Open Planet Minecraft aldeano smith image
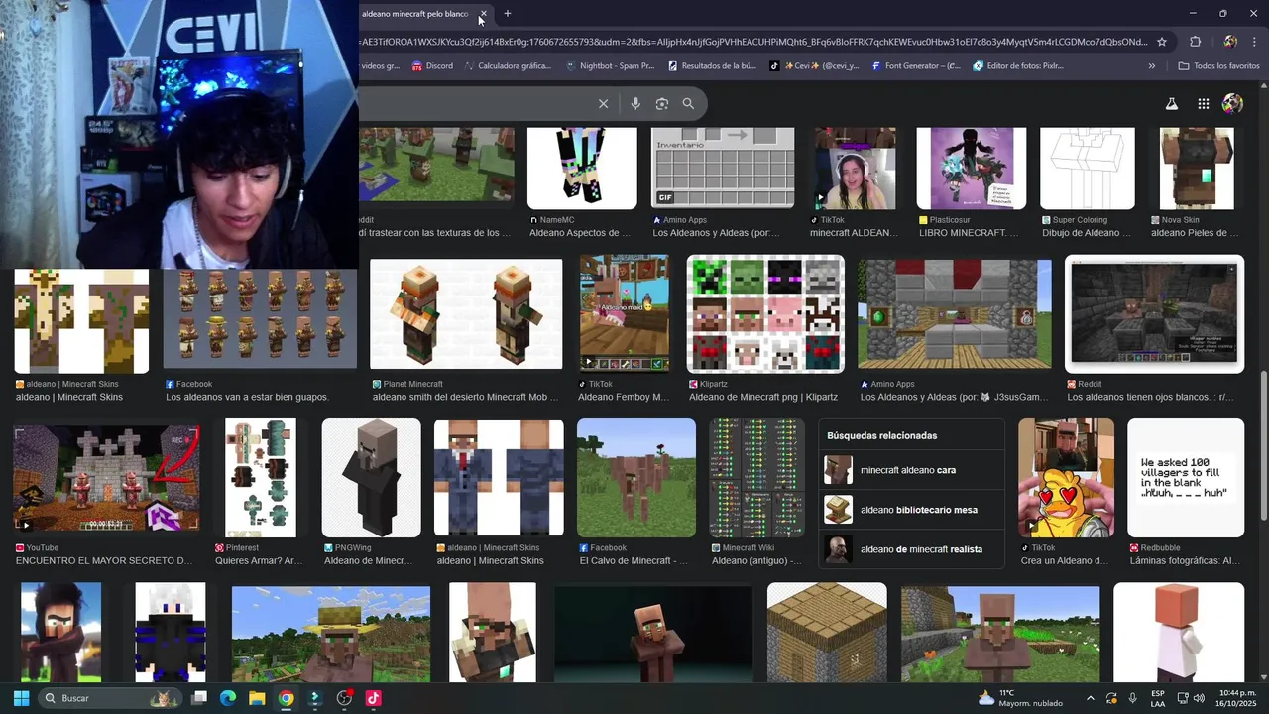 tap(466, 314)
